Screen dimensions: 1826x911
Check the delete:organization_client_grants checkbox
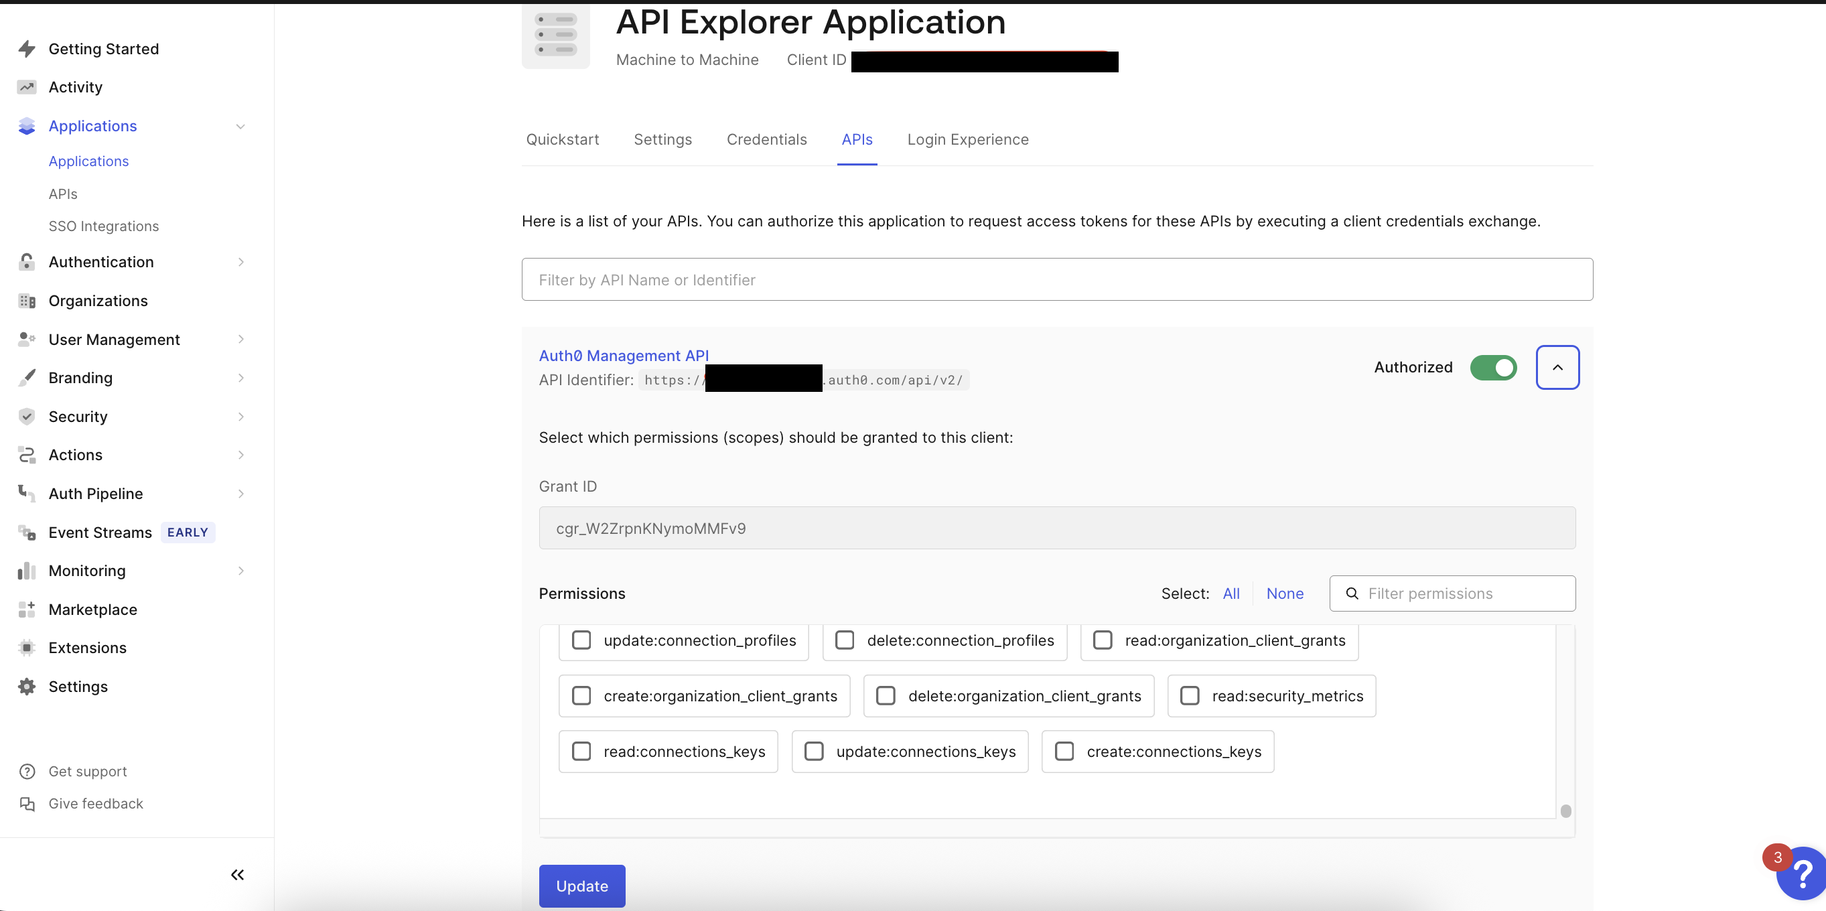(886, 695)
